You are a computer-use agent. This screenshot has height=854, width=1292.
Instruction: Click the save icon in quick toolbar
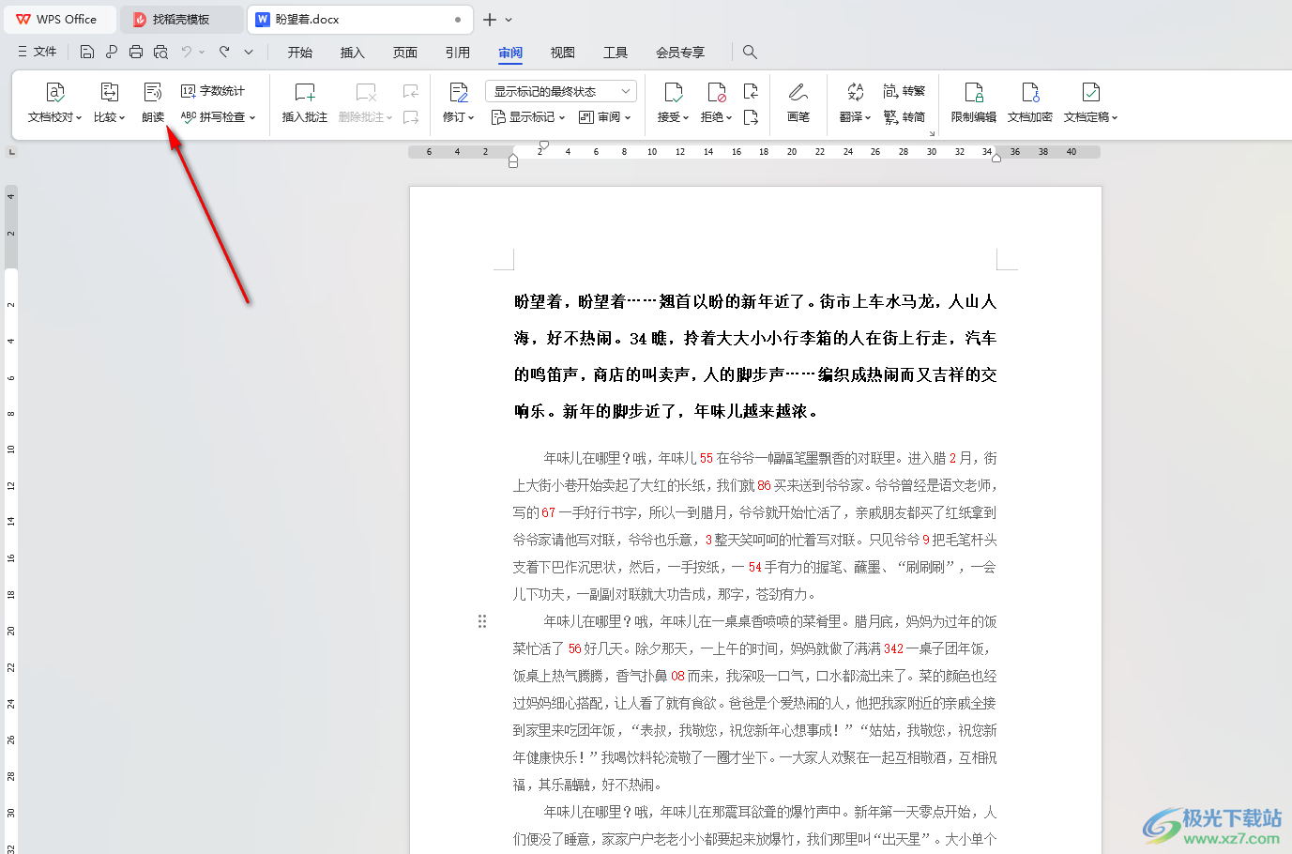(87, 53)
